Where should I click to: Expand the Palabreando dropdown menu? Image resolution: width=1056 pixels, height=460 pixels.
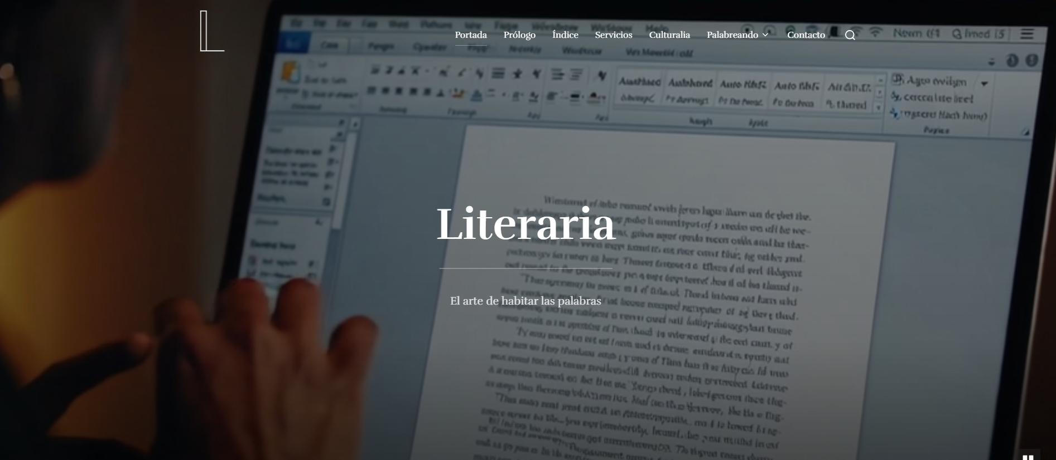click(737, 35)
